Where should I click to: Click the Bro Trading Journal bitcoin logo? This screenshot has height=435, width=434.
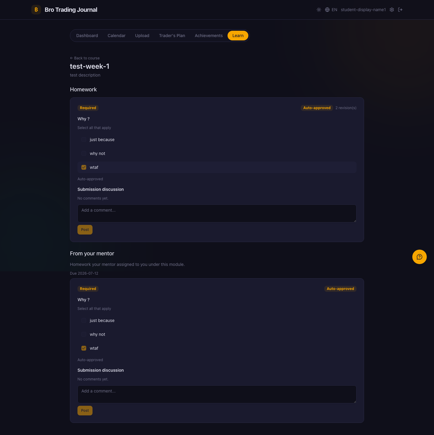tap(36, 10)
